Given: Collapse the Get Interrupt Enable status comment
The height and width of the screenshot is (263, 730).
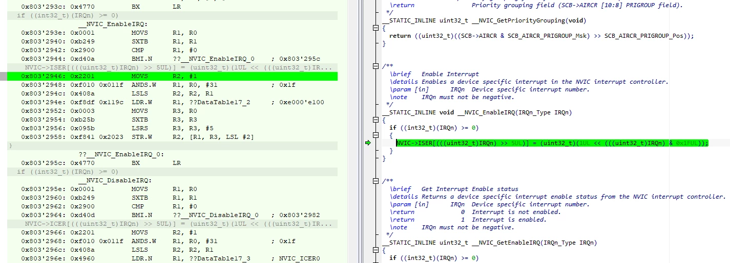Looking at the screenshot, I should (376, 181).
